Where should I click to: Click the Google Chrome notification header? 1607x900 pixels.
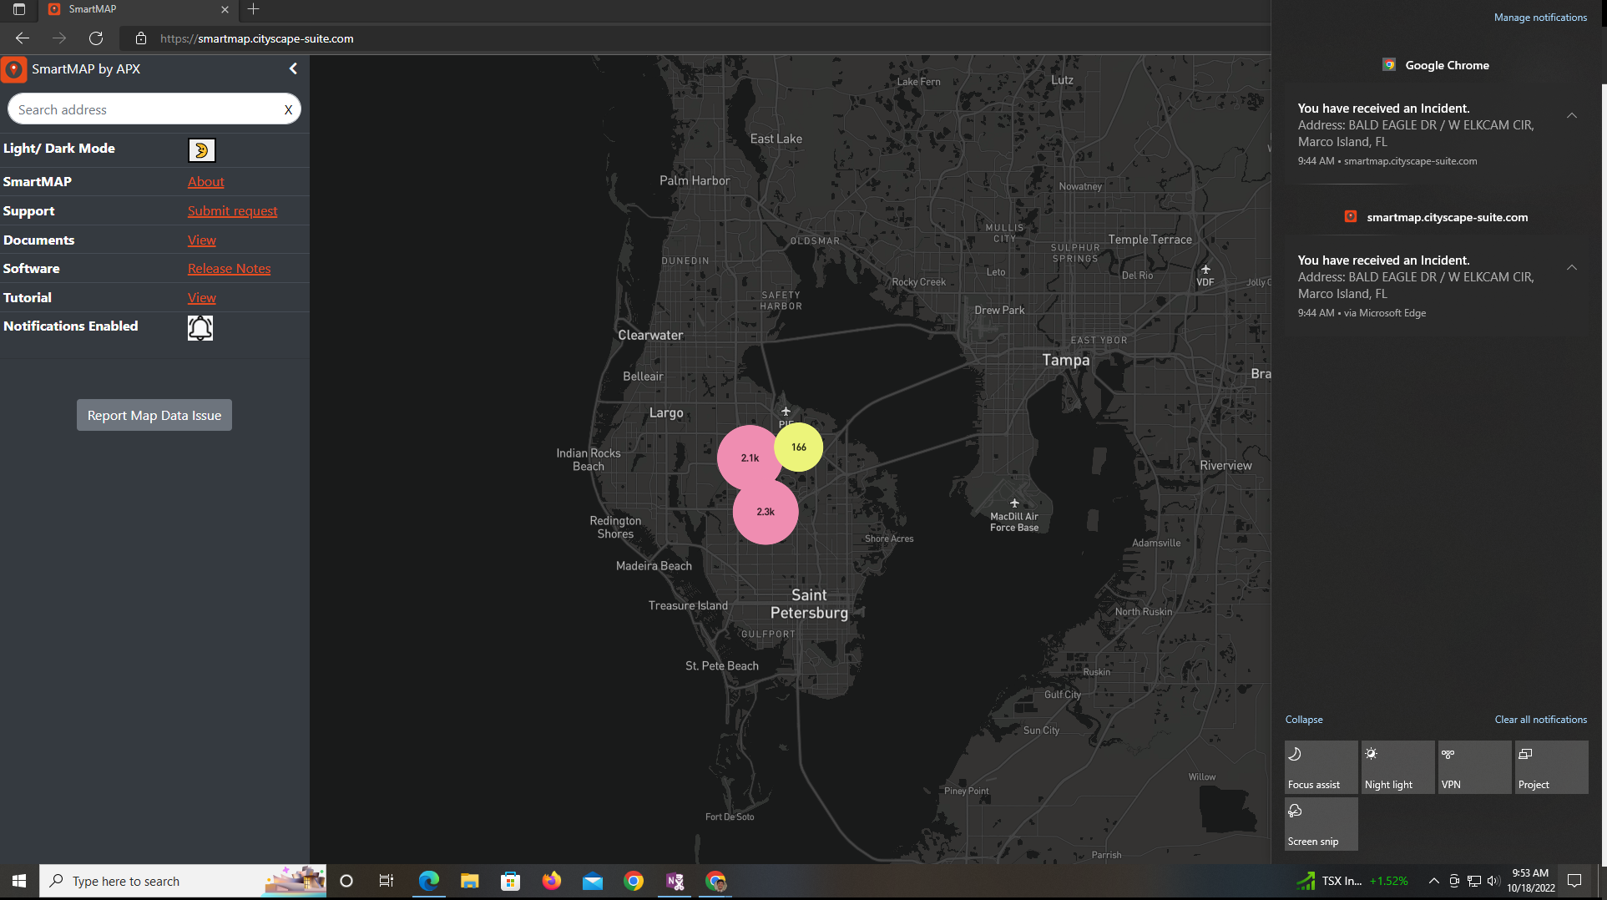(x=1437, y=65)
